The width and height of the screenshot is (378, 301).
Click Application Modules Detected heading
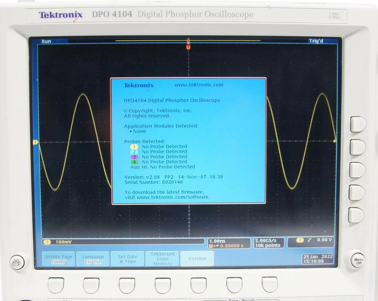pos(161,126)
